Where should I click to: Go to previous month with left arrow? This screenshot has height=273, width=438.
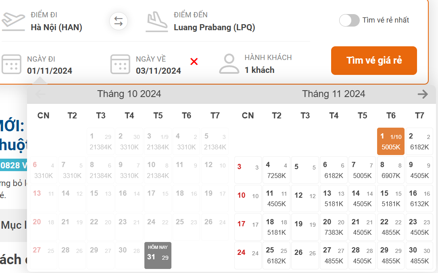(40, 94)
